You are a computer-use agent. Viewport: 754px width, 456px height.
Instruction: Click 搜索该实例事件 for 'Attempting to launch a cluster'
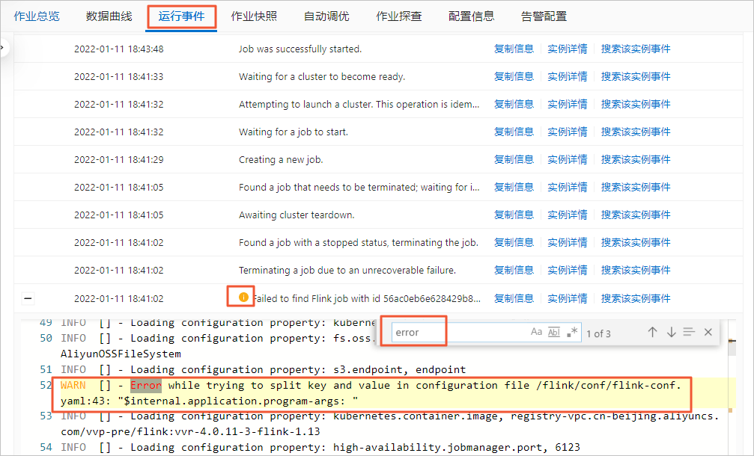[636, 104]
